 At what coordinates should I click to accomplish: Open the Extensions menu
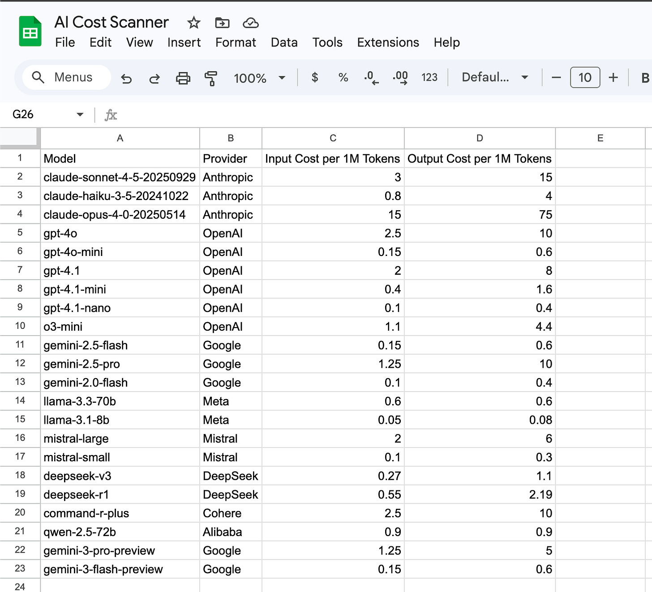point(388,43)
